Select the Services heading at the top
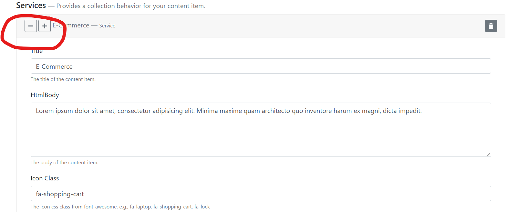This screenshot has width=507, height=212. pos(31,5)
